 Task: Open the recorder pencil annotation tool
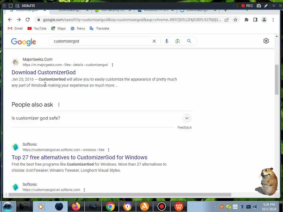[266, 6]
